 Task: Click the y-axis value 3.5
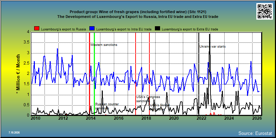(27, 42)
